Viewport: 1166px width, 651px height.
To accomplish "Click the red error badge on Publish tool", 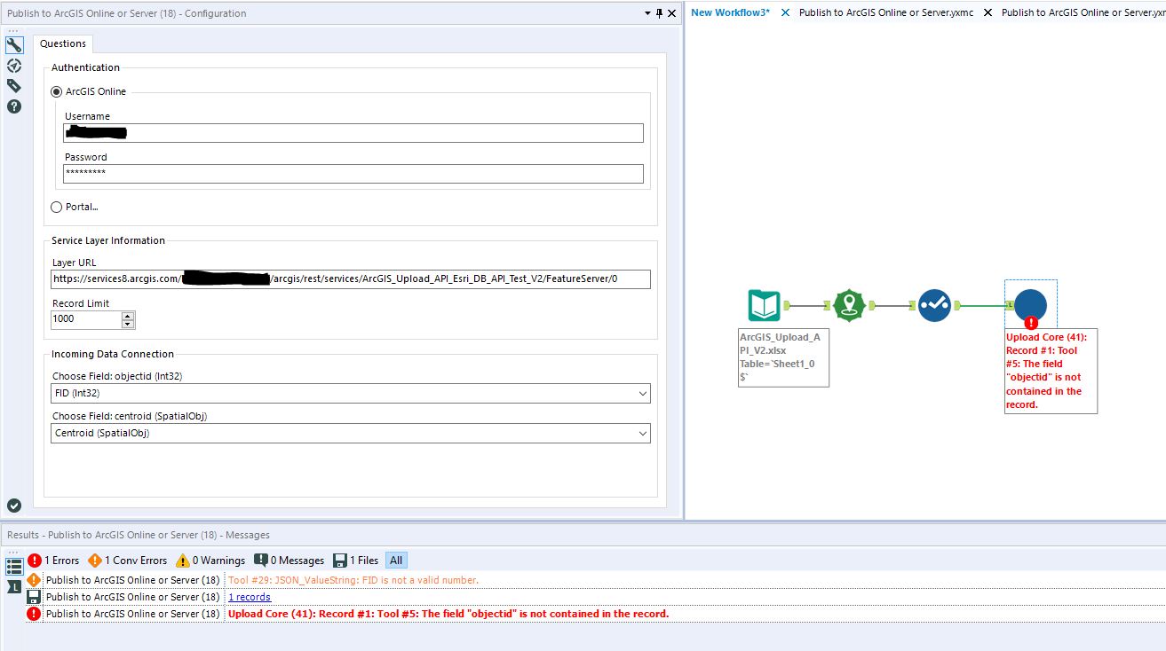I will pyautogui.click(x=1031, y=324).
